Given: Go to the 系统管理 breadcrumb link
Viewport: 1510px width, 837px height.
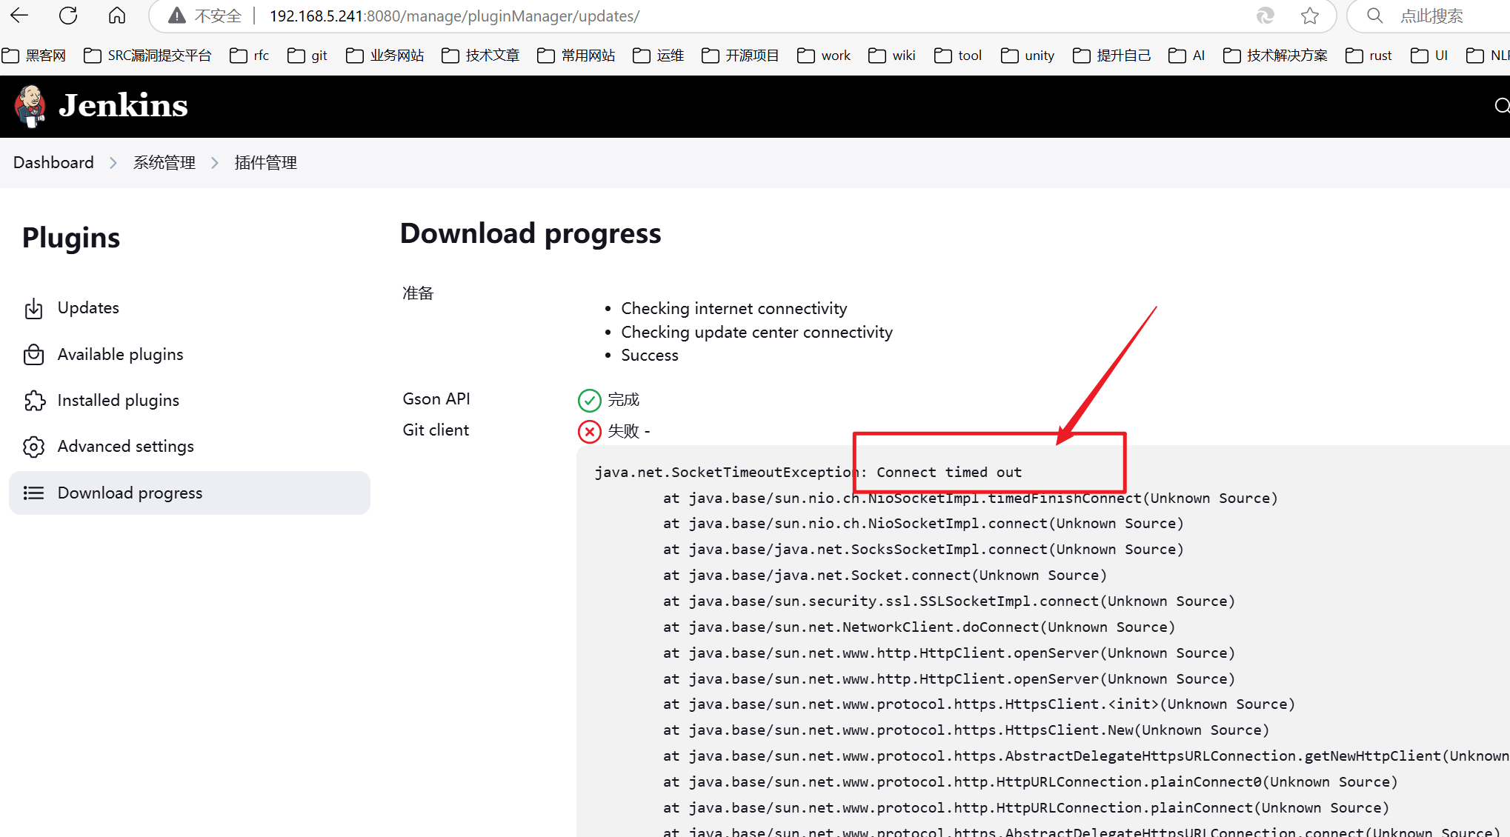Looking at the screenshot, I should 164,163.
